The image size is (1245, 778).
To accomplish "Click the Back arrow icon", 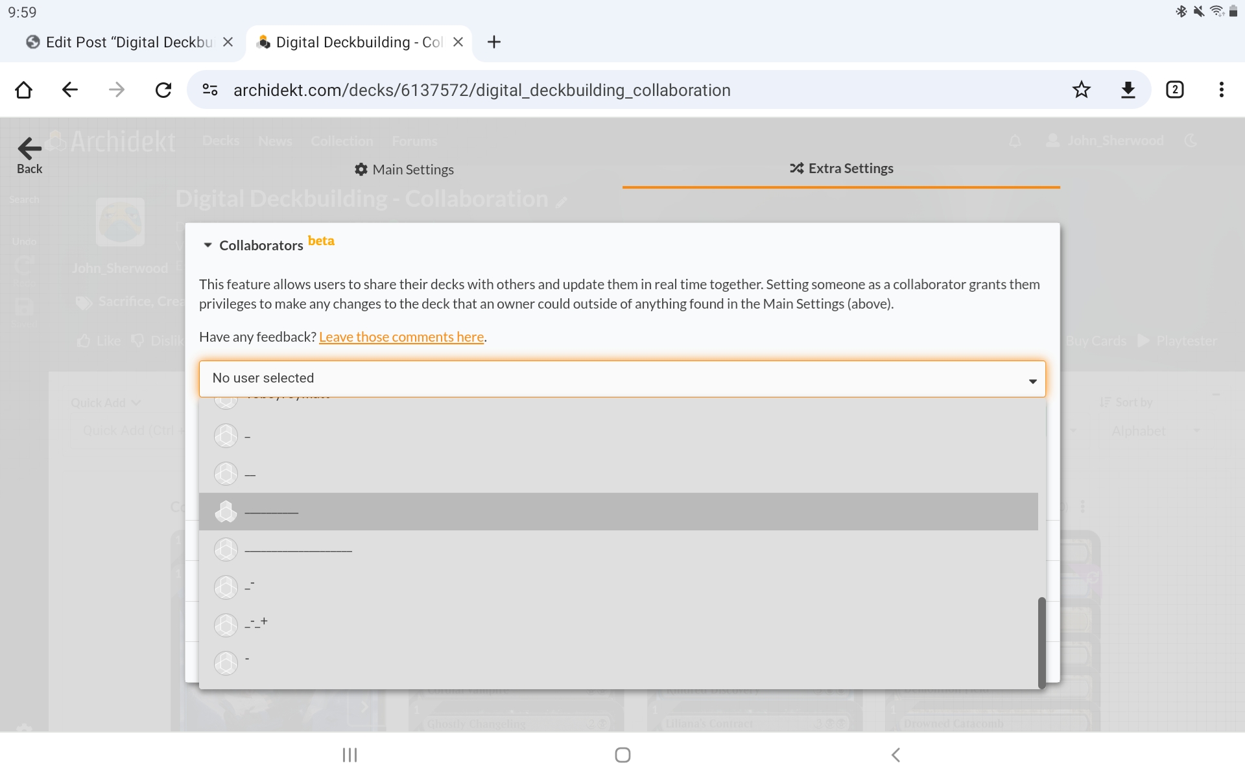I will click(x=29, y=156).
